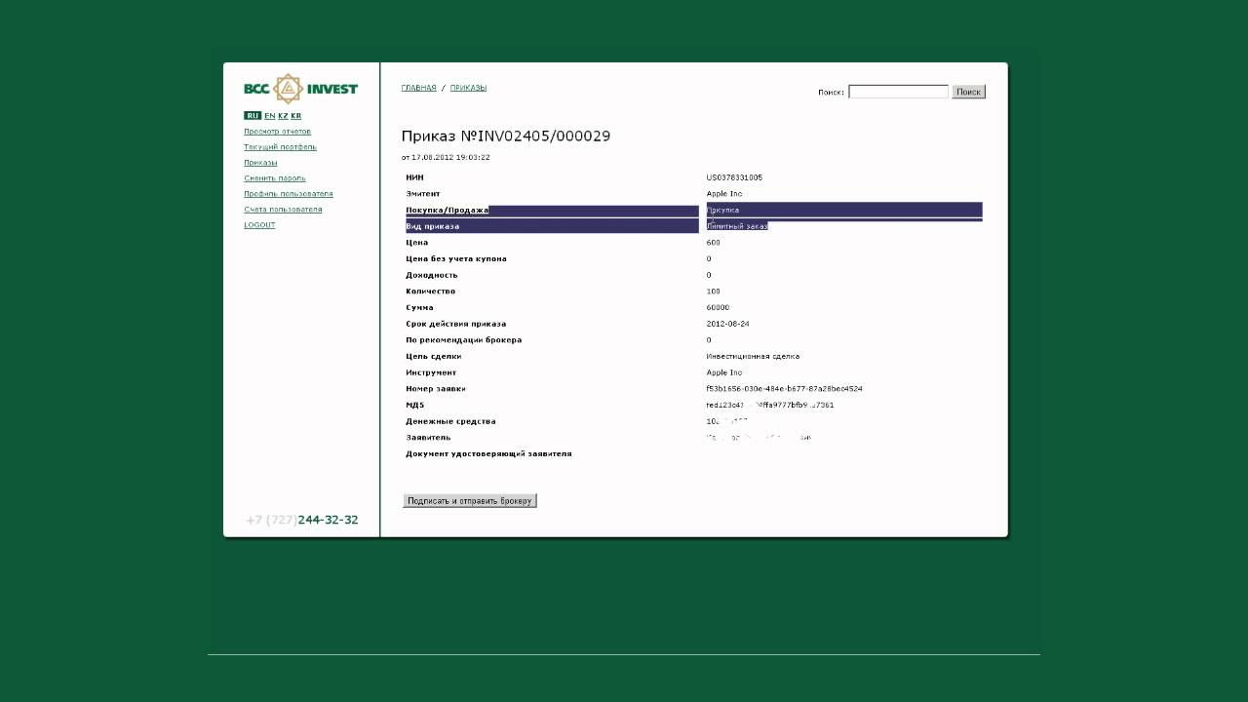Click the Лимитный заказ value
Screen dimensions: 1248x702
tap(737, 226)
